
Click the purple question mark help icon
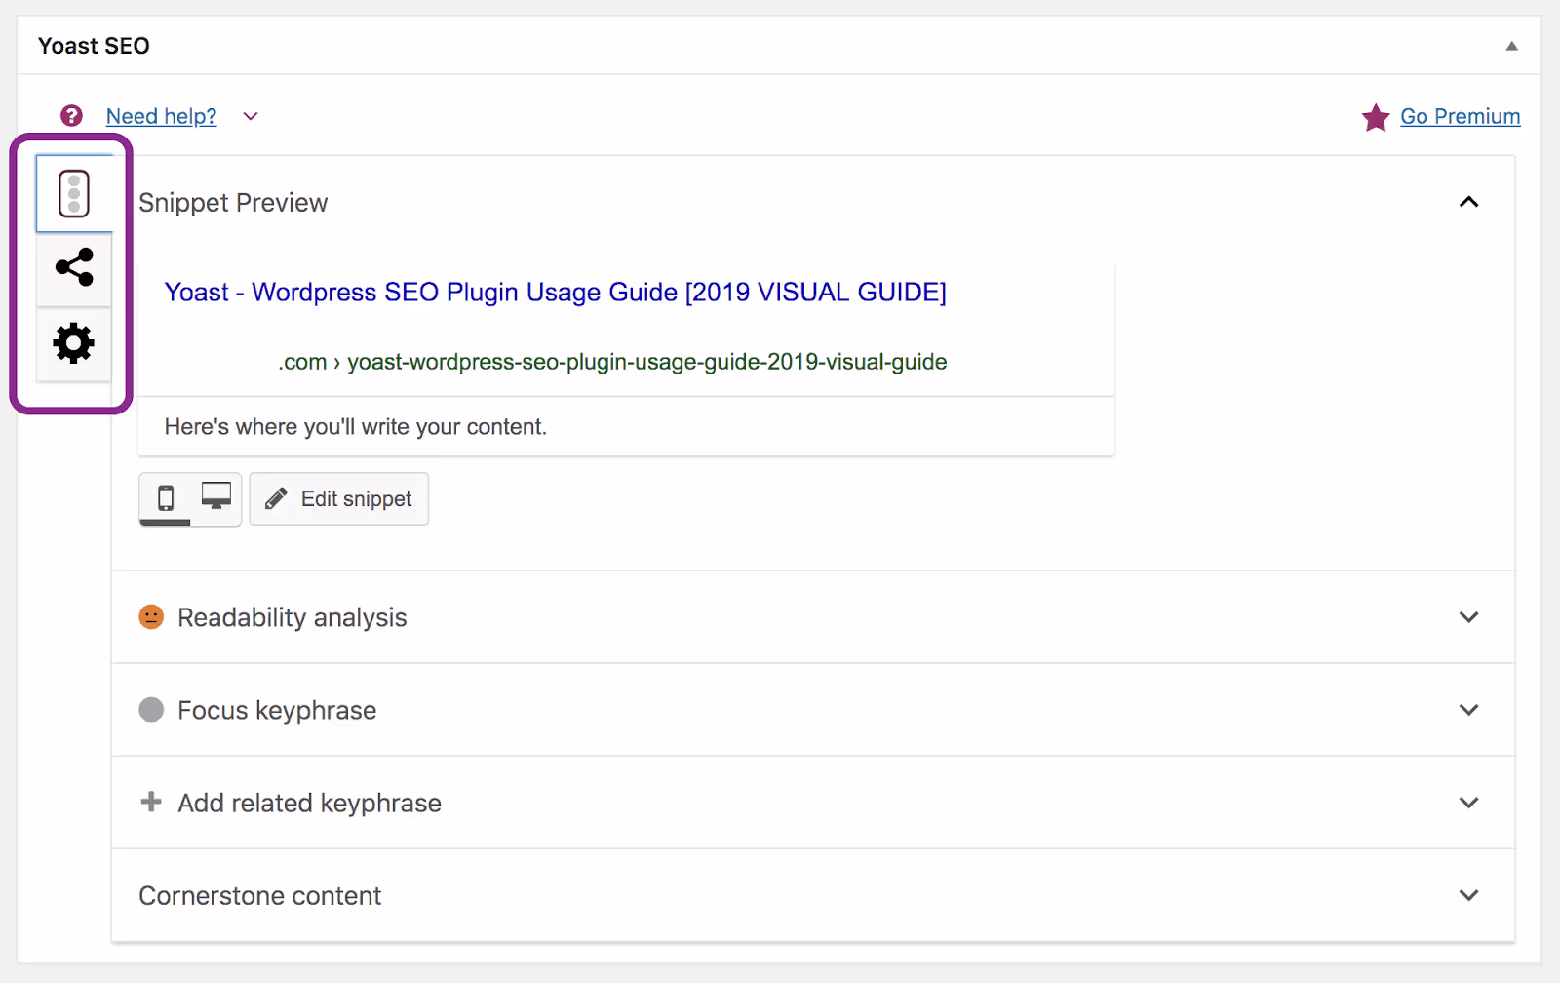point(71,116)
